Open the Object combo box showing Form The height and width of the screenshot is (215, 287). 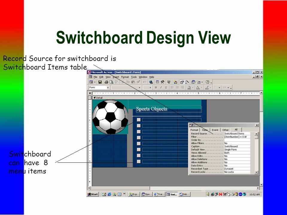99,87
